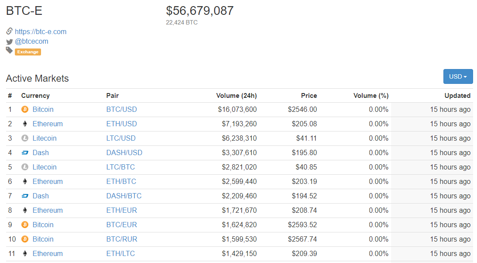The height and width of the screenshot is (263, 477).
Task: Click the Bitcoin icon in row 10
Action: pos(25,239)
